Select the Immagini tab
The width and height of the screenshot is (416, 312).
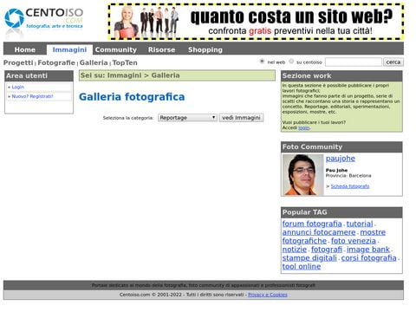tap(69, 49)
